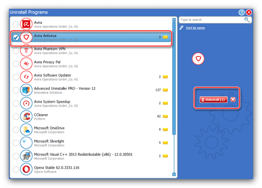The width and height of the screenshot is (262, 188).
Task: Click the Avira Privacy Pal icon
Action: click(26, 64)
